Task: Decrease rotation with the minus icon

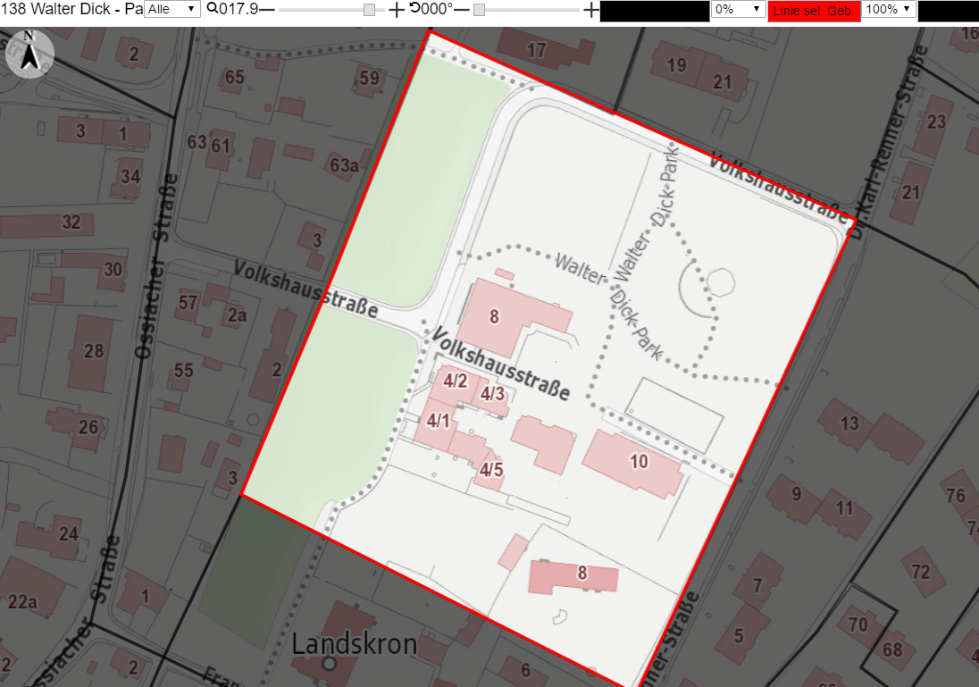Action: [x=462, y=9]
